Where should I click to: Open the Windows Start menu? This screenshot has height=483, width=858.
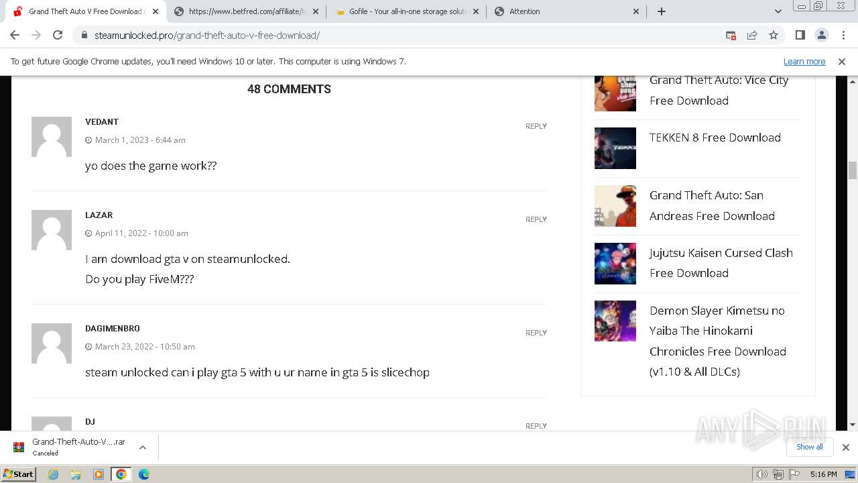(x=19, y=474)
